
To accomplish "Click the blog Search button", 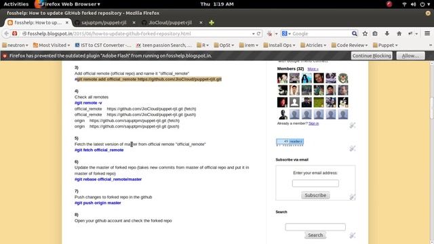I will click(x=315, y=235).
